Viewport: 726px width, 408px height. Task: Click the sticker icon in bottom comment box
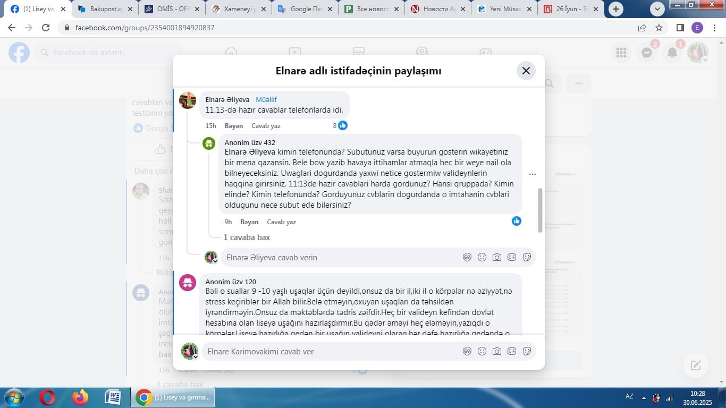point(527,351)
